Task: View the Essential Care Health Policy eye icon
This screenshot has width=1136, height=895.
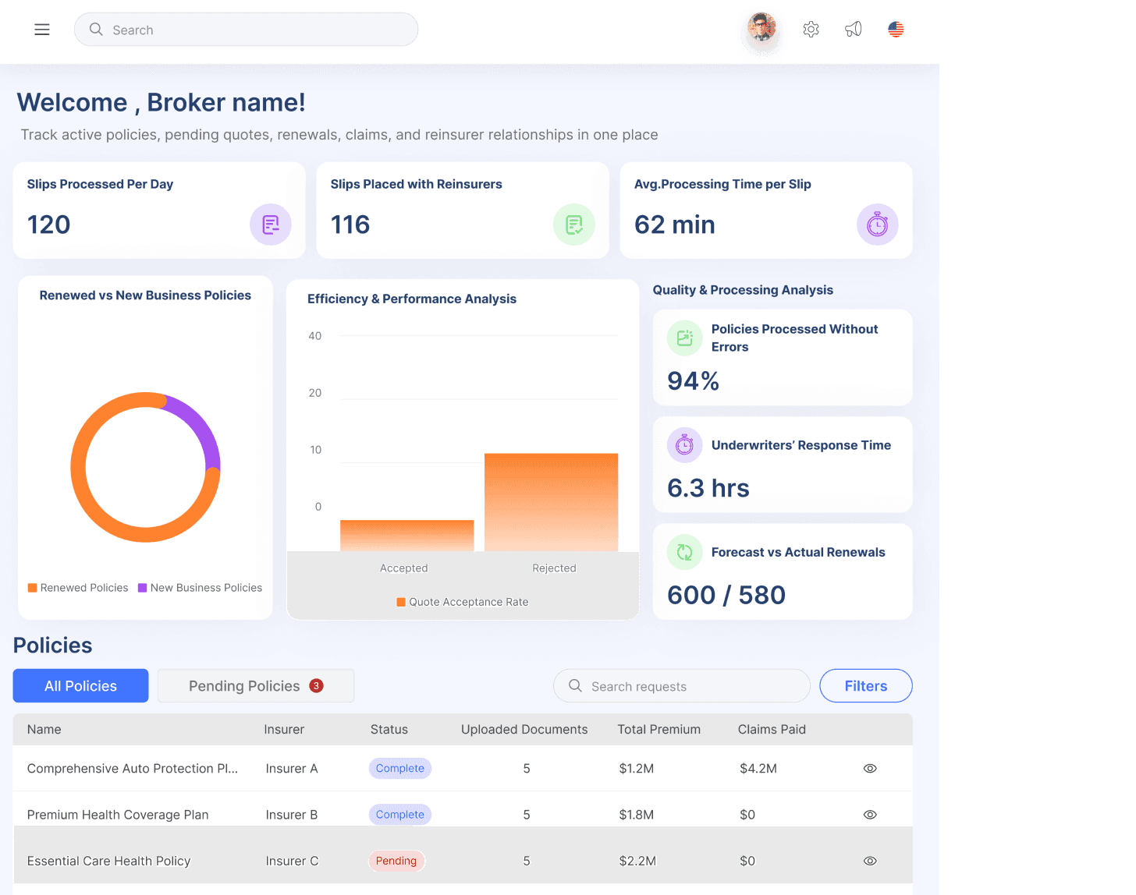Action: click(x=870, y=861)
